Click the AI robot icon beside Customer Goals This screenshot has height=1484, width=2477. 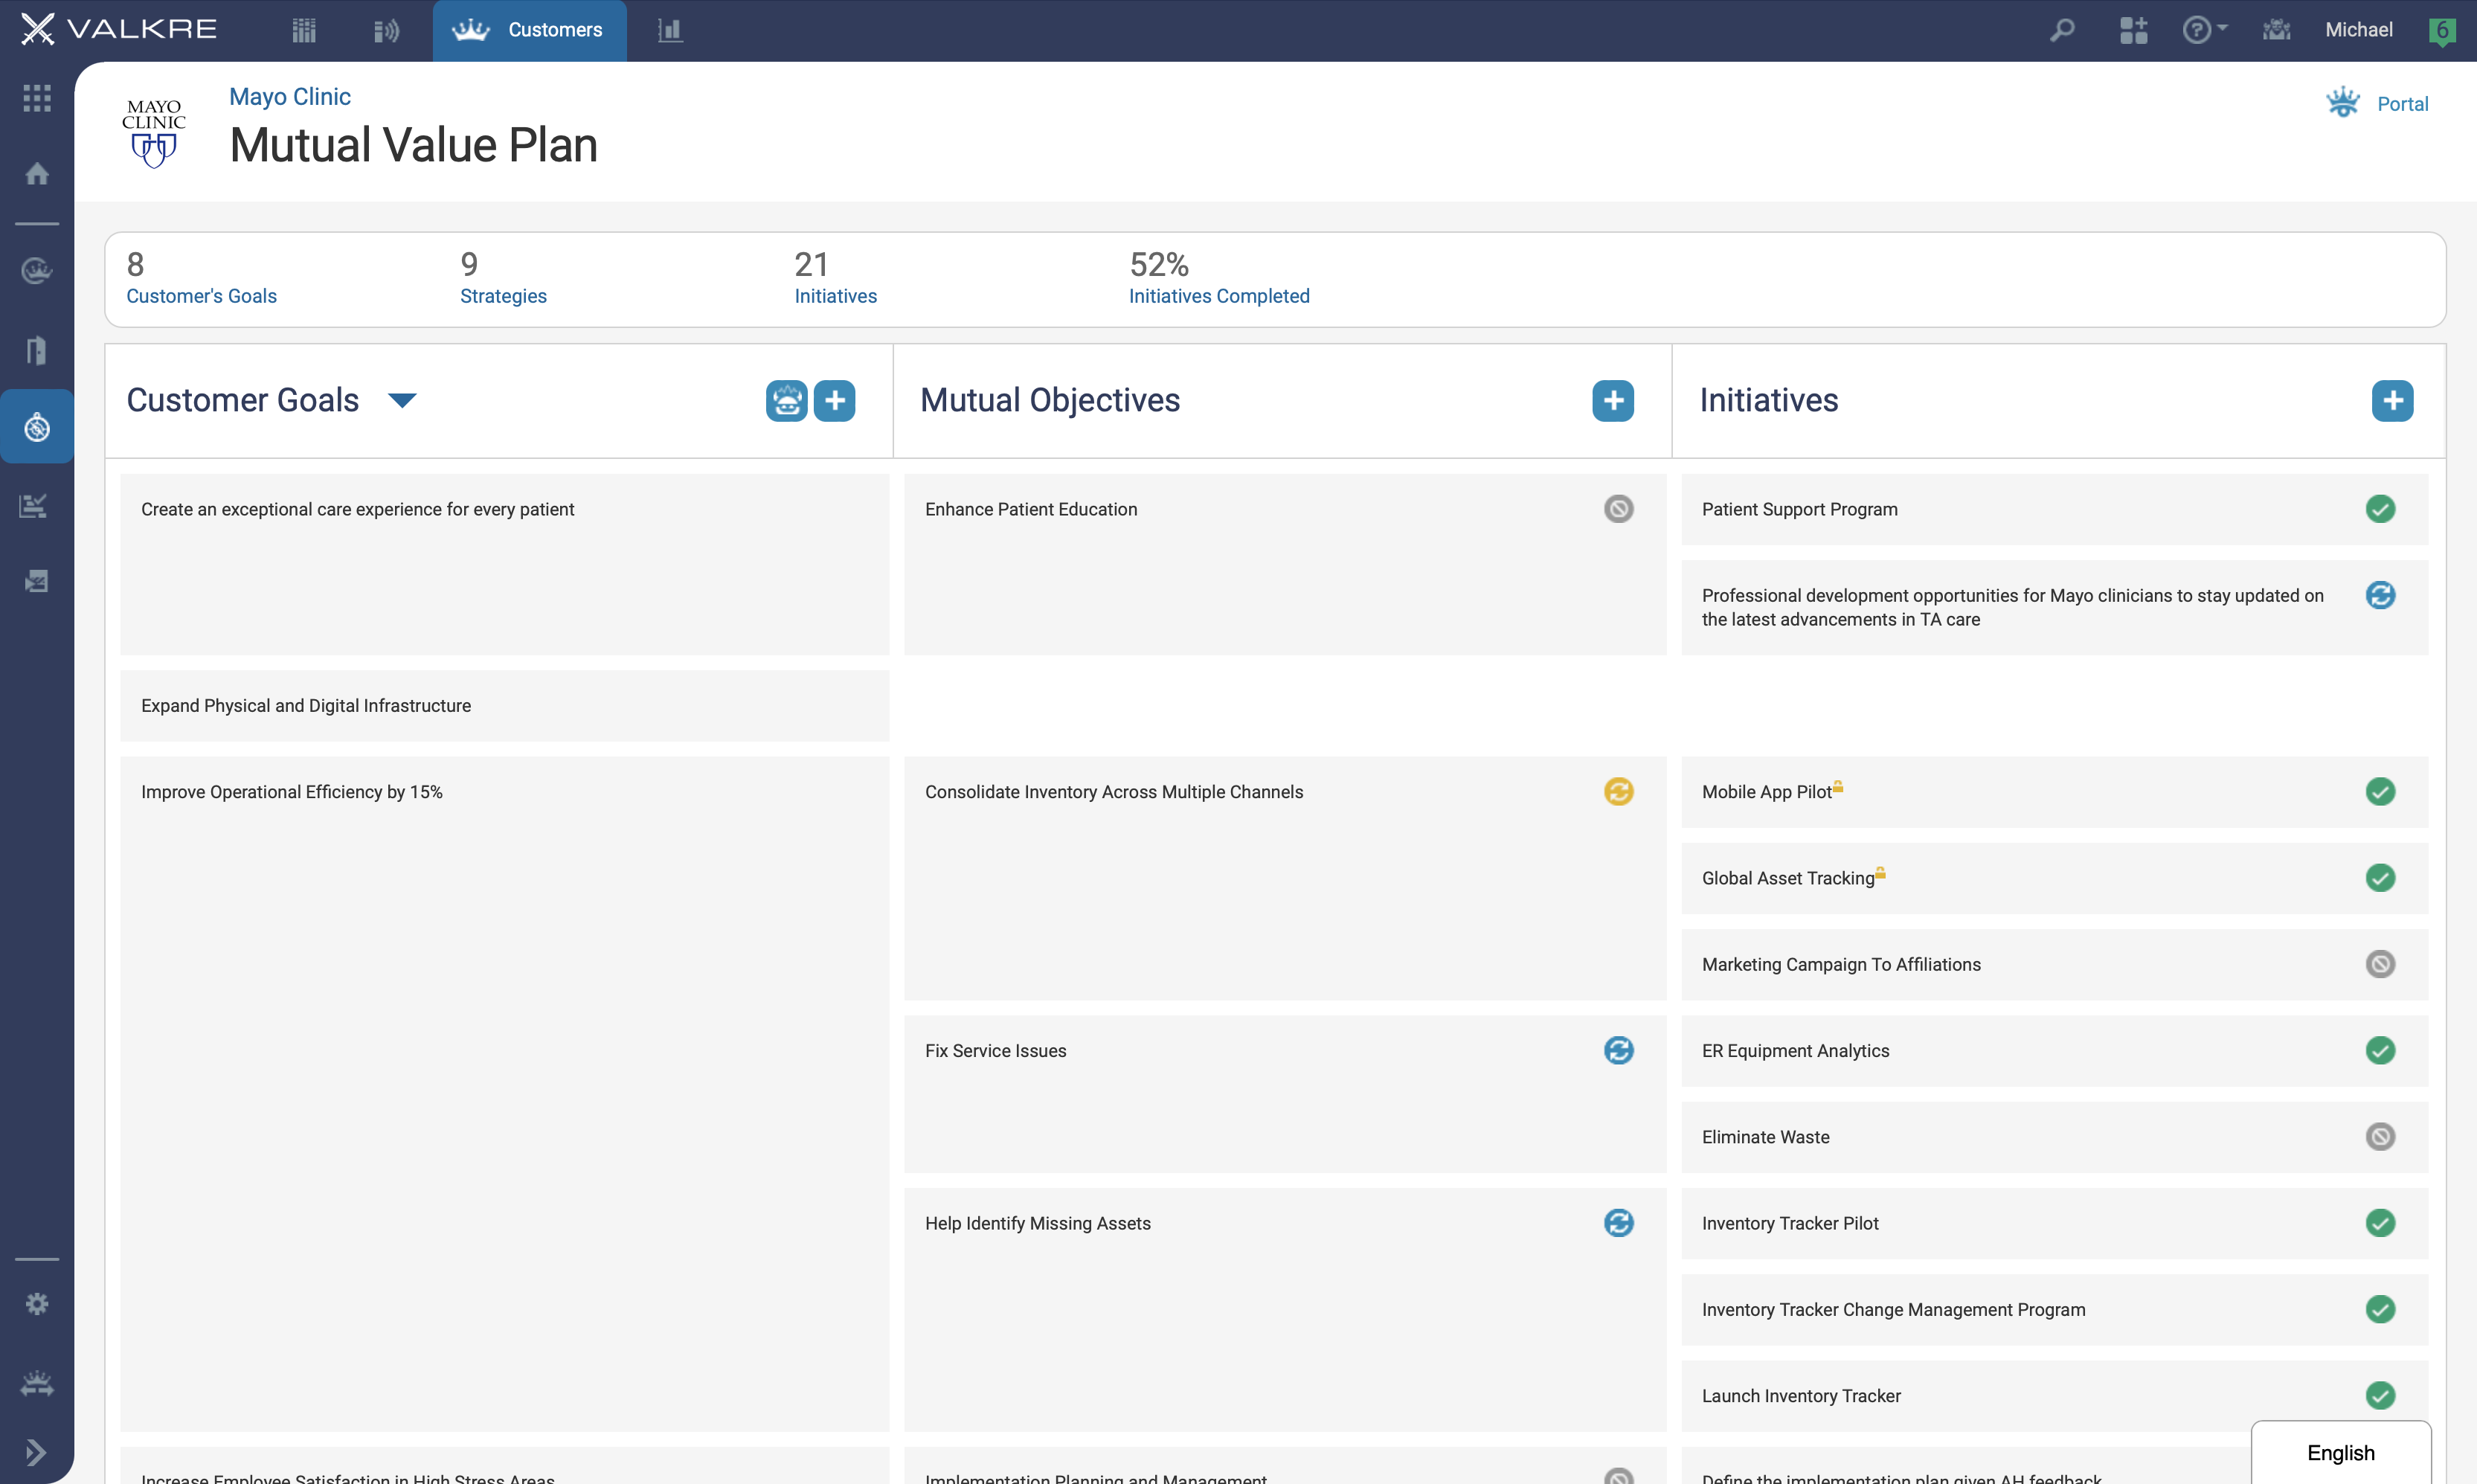pyautogui.click(x=786, y=401)
